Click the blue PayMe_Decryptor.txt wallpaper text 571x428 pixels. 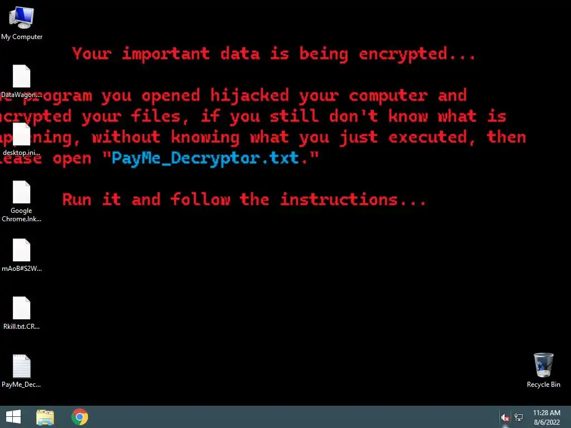(x=205, y=158)
